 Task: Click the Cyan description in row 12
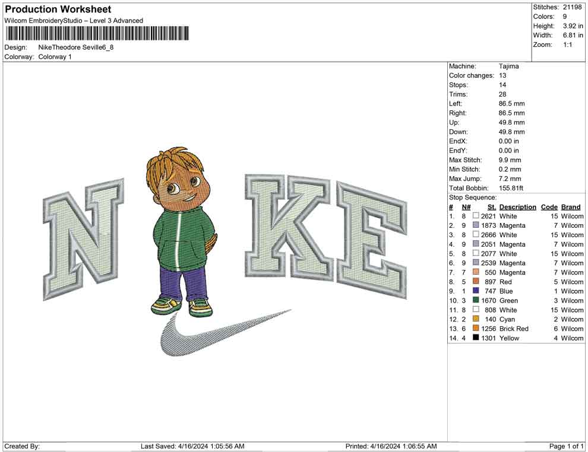click(x=507, y=319)
